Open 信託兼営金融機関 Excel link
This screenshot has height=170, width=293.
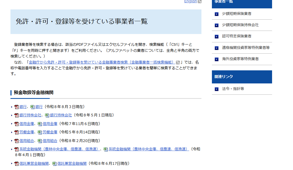point(72,163)
